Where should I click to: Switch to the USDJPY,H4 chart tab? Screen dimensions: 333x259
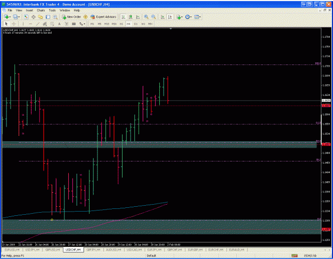[x=33, y=250]
